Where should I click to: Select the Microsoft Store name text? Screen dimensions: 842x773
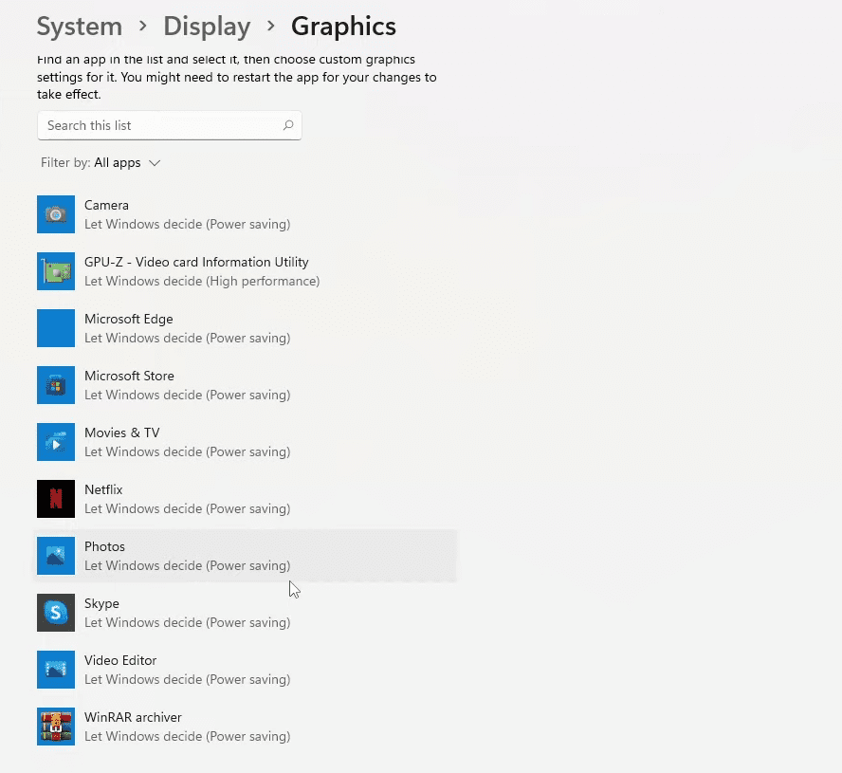tap(129, 376)
